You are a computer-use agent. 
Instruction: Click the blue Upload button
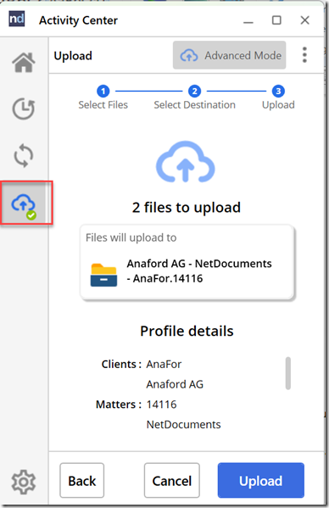(x=261, y=481)
